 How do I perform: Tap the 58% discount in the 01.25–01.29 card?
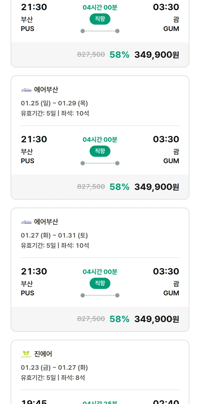tap(119, 187)
